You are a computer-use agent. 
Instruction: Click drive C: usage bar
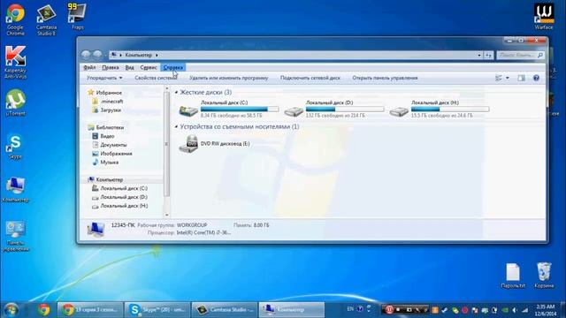point(240,109)
